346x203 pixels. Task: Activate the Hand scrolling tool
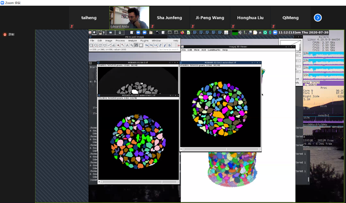137,45
